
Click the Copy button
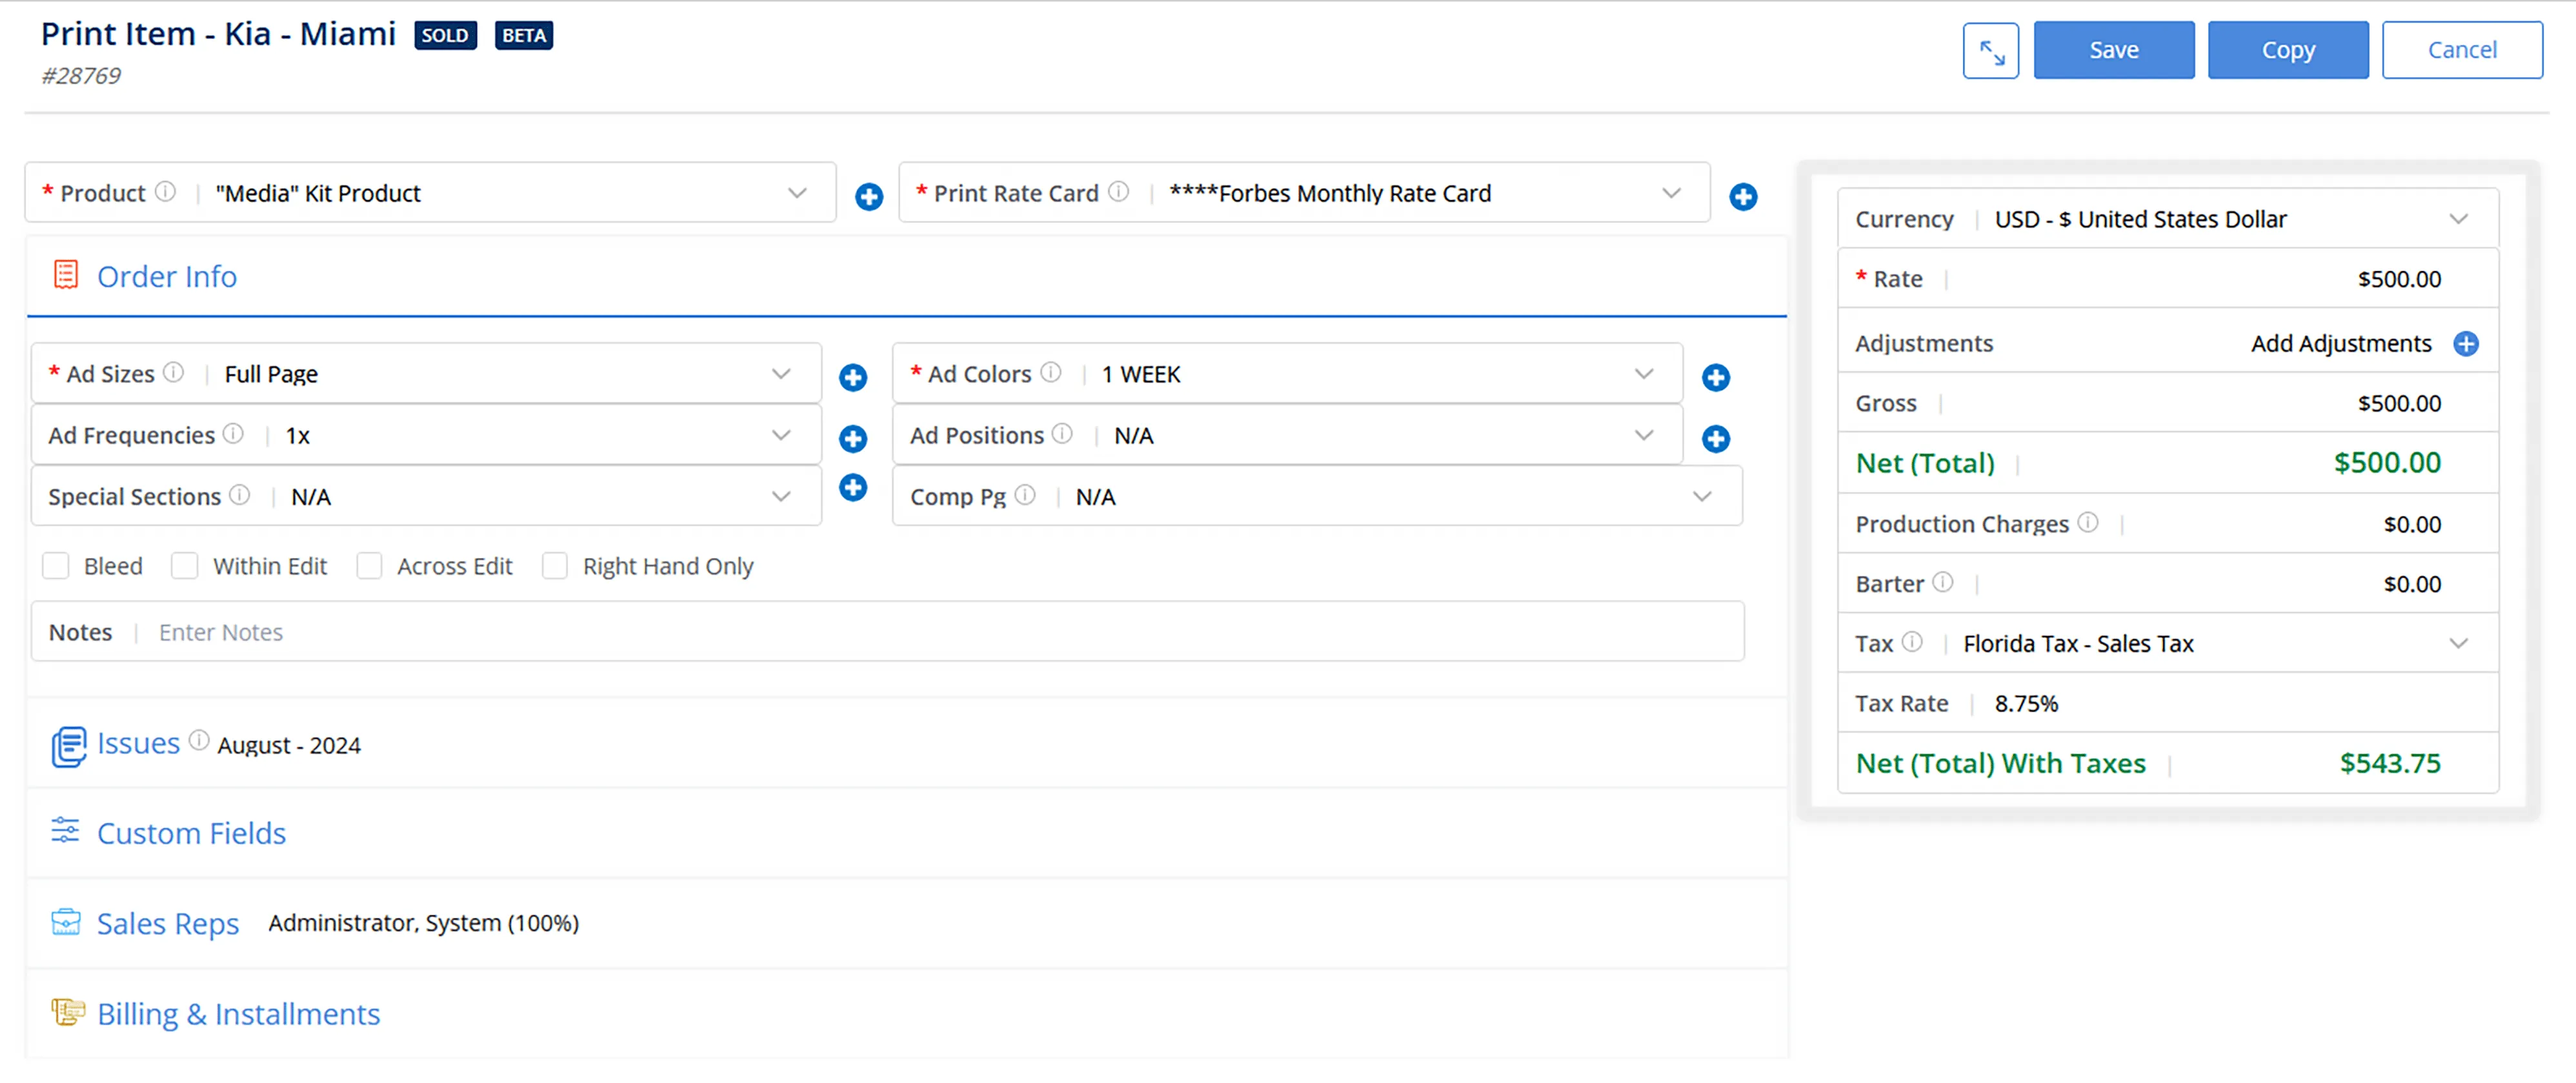pos(2287,50)
